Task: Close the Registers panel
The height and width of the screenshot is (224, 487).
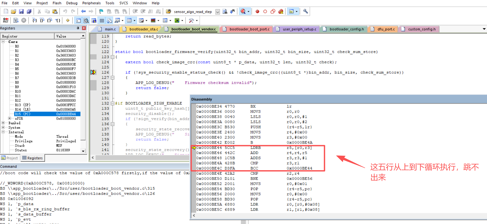Action: tap(84, 28)
